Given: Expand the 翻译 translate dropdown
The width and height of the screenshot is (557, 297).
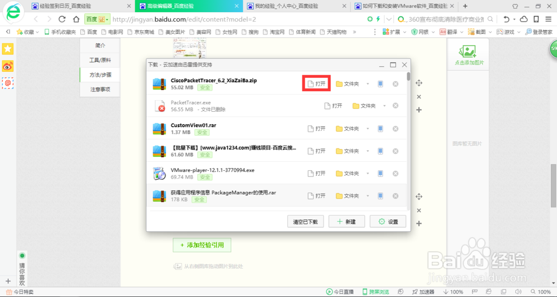Looking at the screenshot, I should tap(461, 32).
